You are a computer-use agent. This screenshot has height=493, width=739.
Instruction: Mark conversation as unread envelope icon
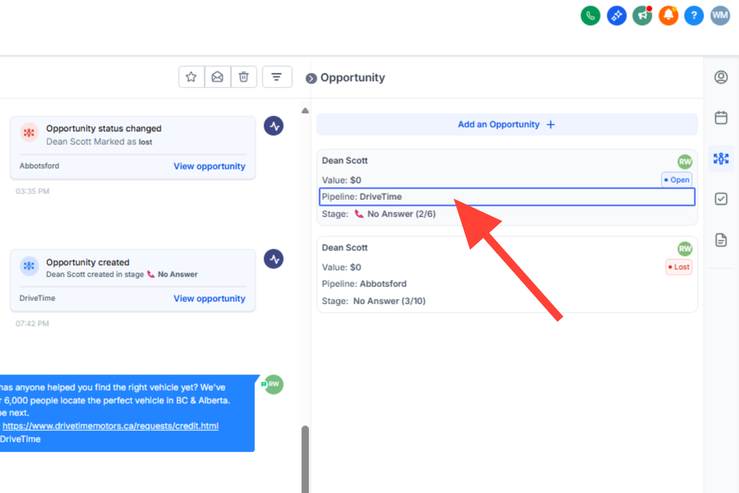click(x=217, y=77)
